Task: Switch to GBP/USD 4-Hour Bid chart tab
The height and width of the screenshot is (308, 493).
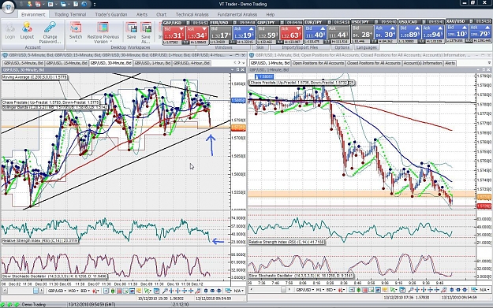Action: (x=192, y=63)
